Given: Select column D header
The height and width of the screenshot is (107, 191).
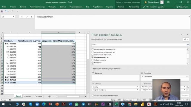Looking at the screenshot, I should pos(29,32).
